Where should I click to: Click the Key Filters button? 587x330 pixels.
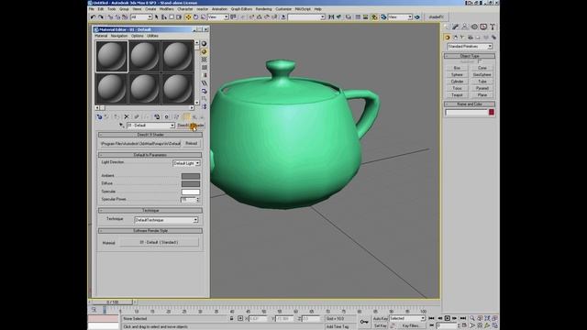tap(411, 326)
